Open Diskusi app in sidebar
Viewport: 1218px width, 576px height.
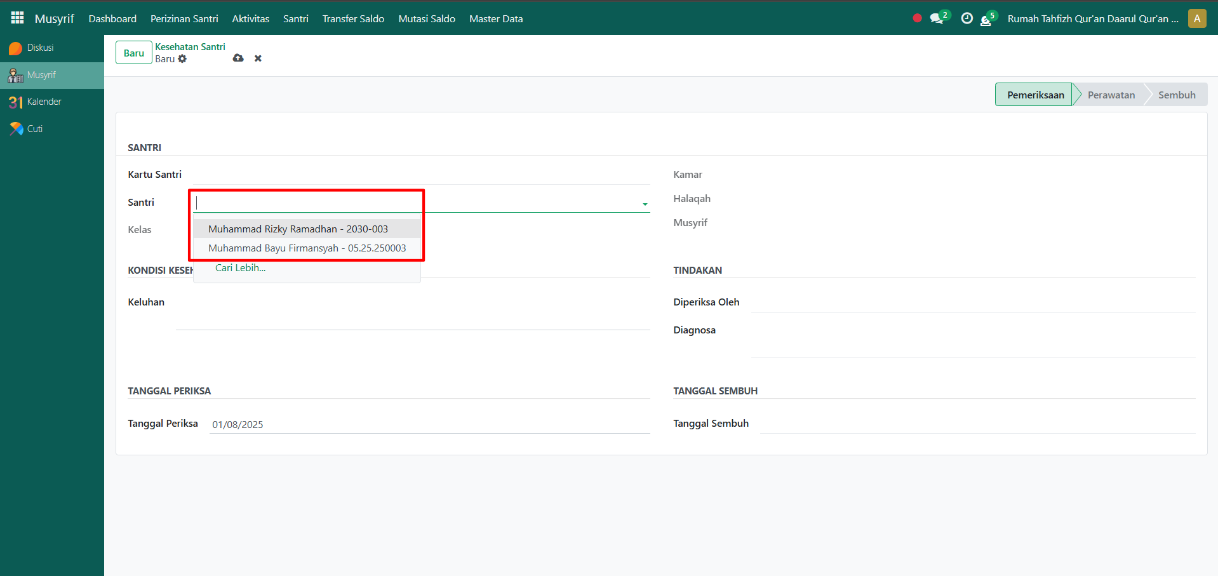40,48
